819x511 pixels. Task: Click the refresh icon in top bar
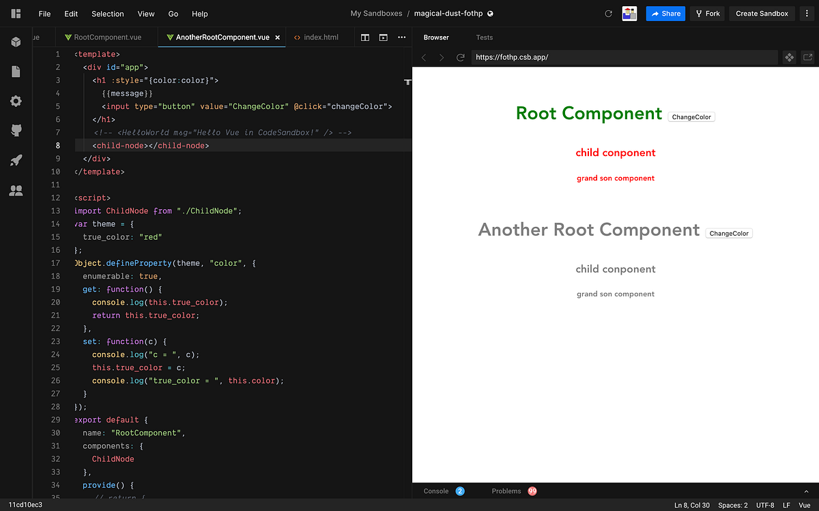pos(608,13)
